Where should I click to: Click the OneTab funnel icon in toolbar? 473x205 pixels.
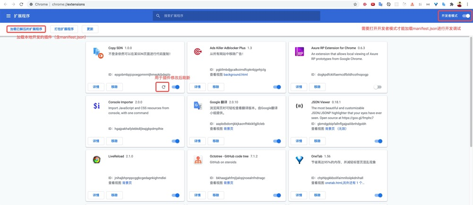pos(436,4)
